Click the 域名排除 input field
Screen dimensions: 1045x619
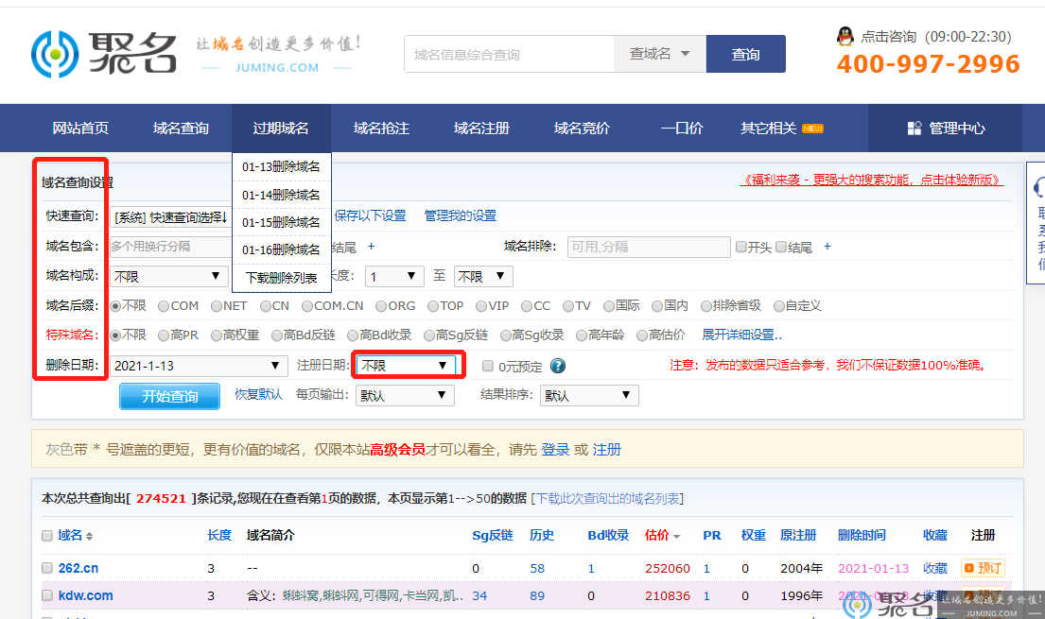tap(649, 247)
